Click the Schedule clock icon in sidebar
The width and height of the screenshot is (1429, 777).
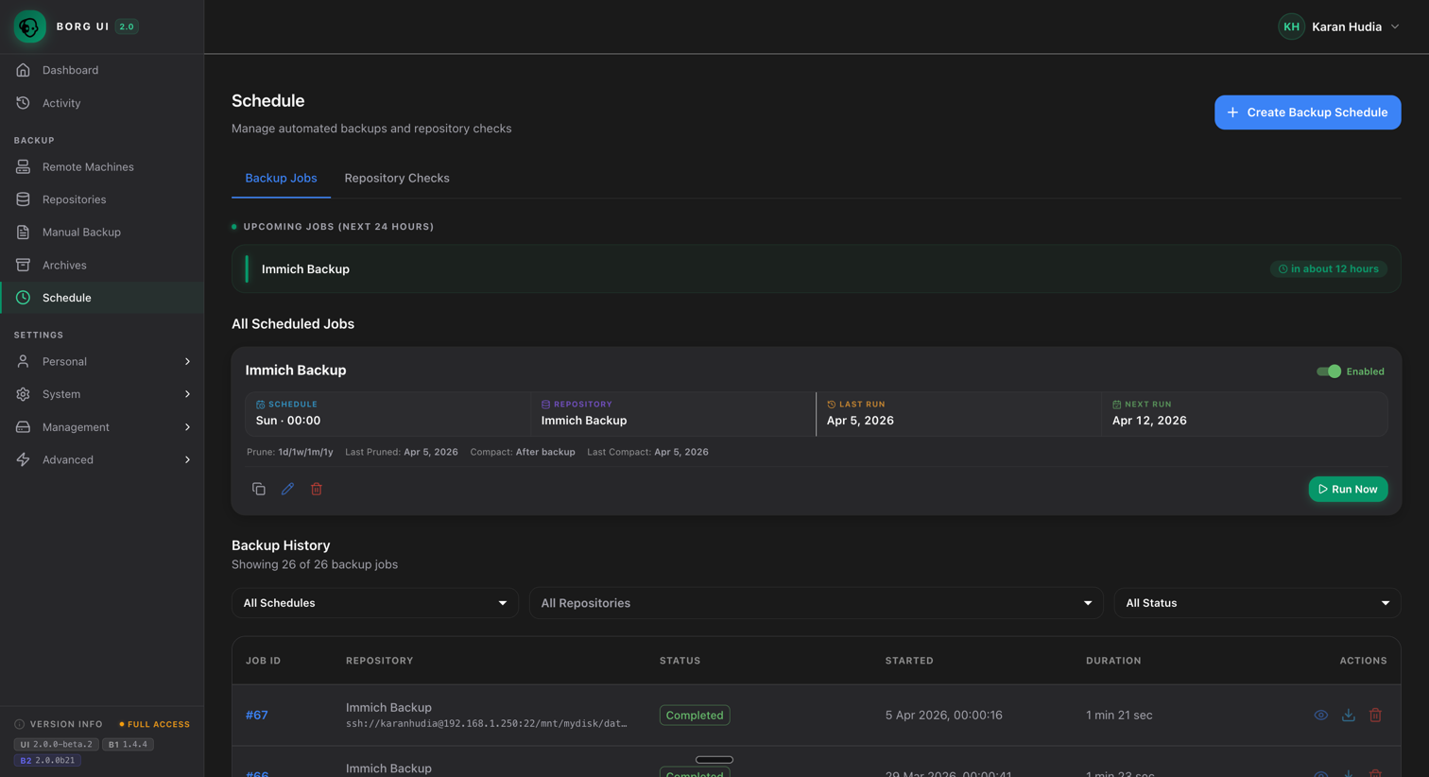click(x=23, y=298)
